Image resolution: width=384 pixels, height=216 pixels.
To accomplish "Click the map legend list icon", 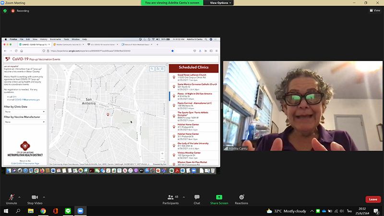I will 163,69.
